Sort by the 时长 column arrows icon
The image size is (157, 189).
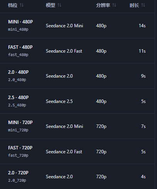click(x=143, y=5)
